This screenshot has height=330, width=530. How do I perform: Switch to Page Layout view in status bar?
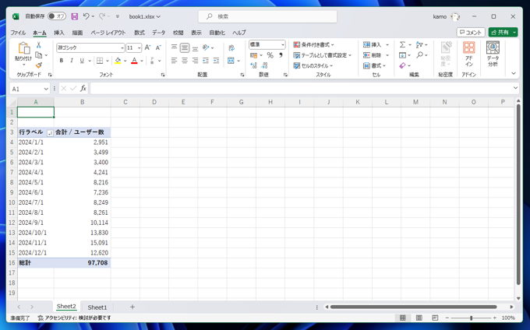[x=419, y=318]
